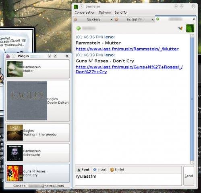Click the Pidgin window purple bird icon
Screen dimensions: 201x193
pyautogui.click(x=8, y=56)
